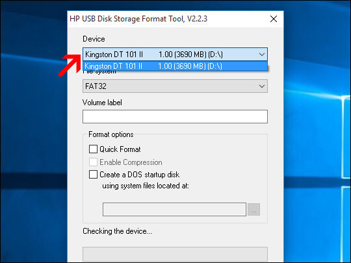This screenshot has width=351, height=263.
Task: Click the Device combo box selected text
Action: click(154, 55)
